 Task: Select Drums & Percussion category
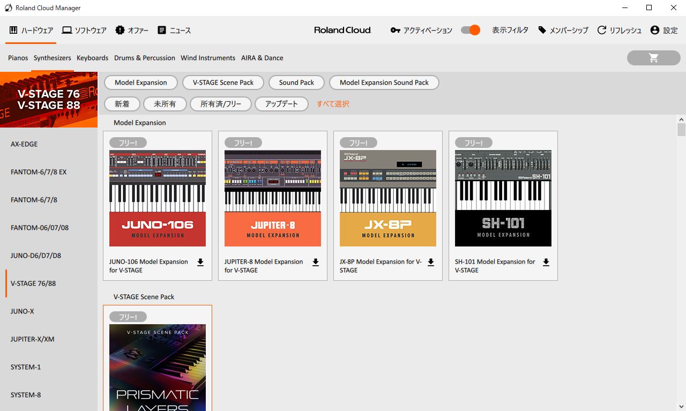tap(145, 58)
